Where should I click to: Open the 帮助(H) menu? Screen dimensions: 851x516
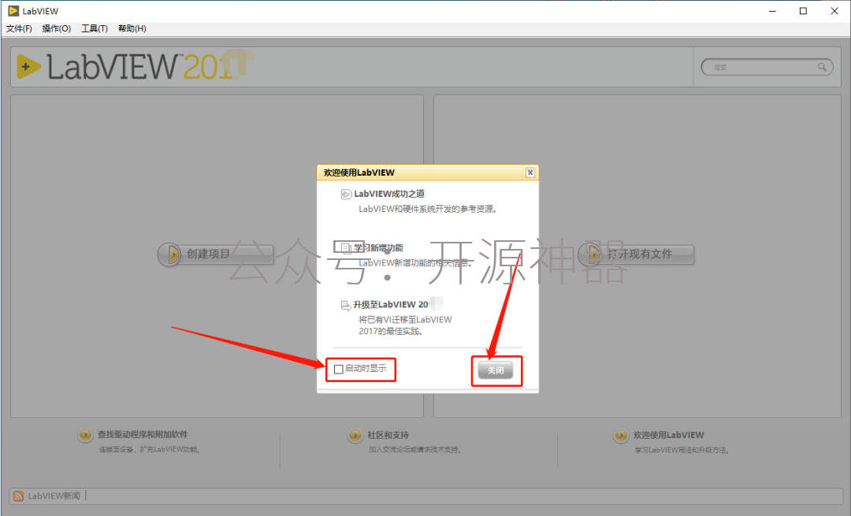tap(132, 29)
